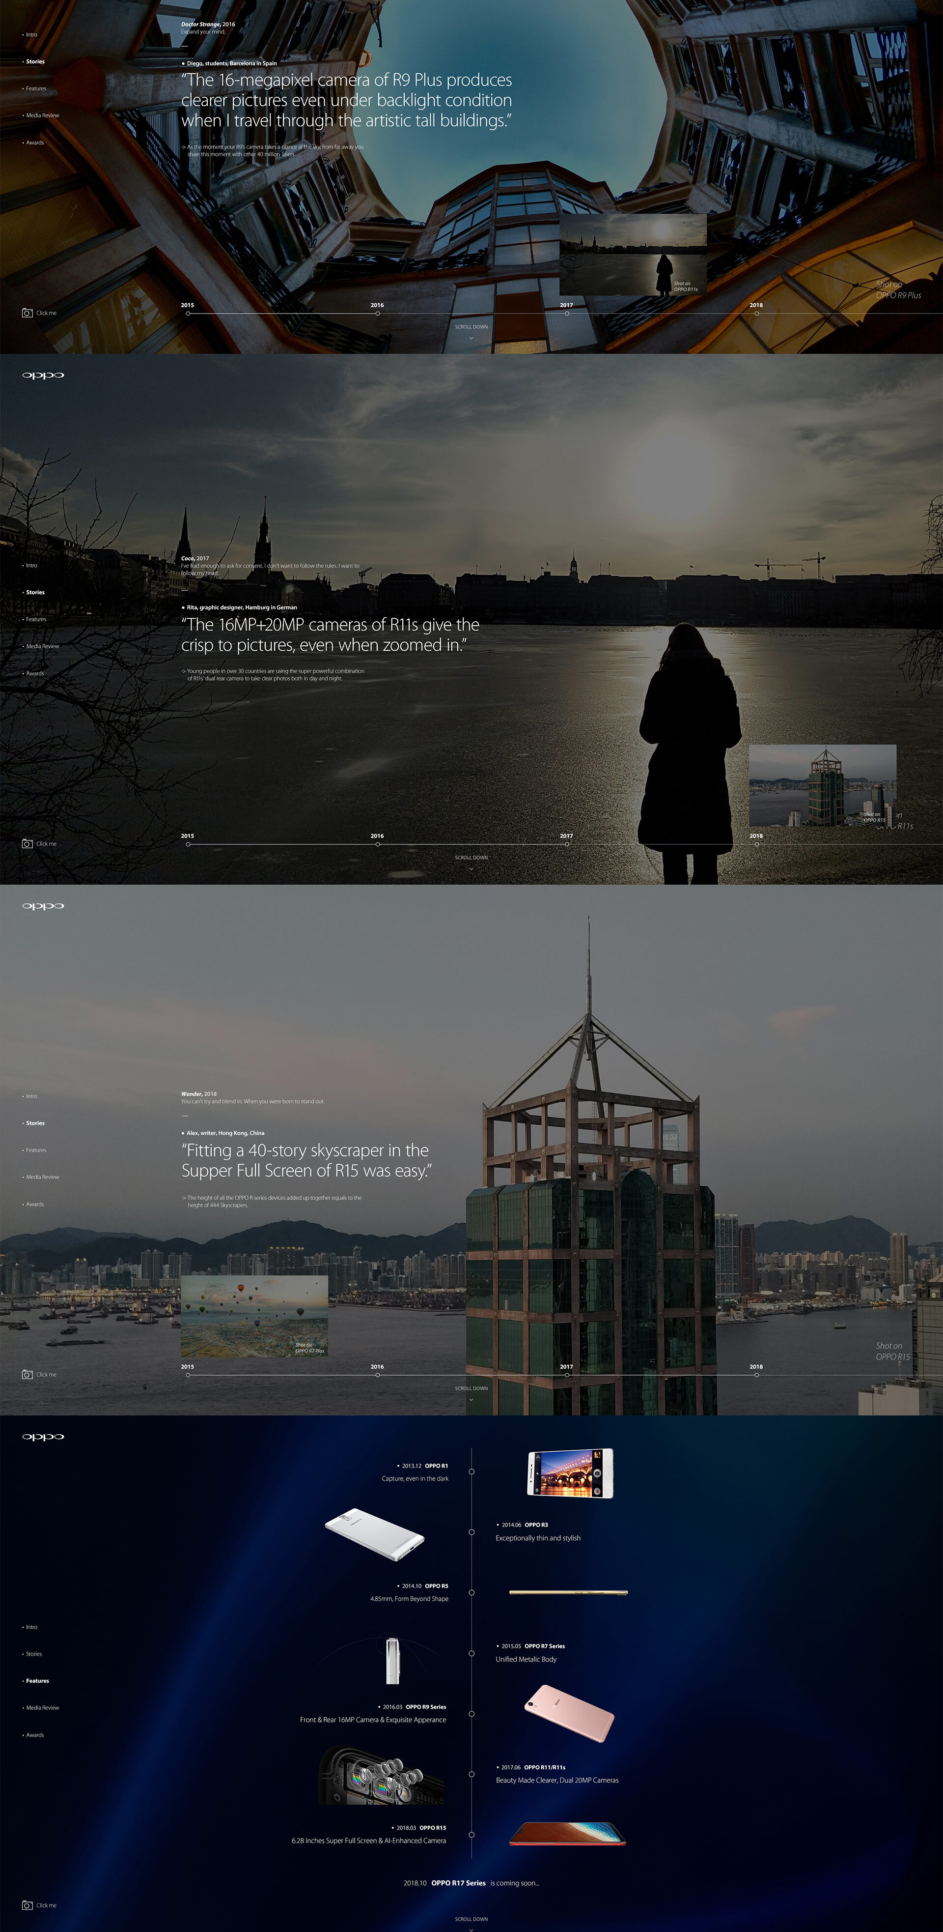Click the 2017 timeline marker in the Wonder section

tap(567, 1375)
